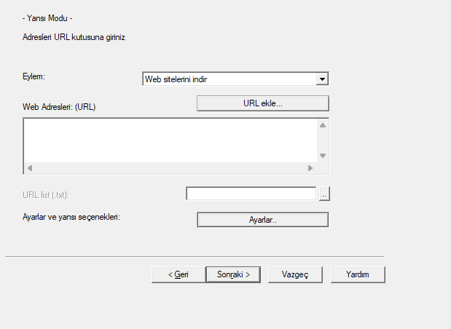This screenshot has width=451, height=329.
Task: Proceed with the 'Sonraki >' button
Action: [232, 274]
